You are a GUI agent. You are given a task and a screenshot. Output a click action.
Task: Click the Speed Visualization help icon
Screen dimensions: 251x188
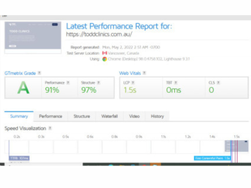(50, 128)
